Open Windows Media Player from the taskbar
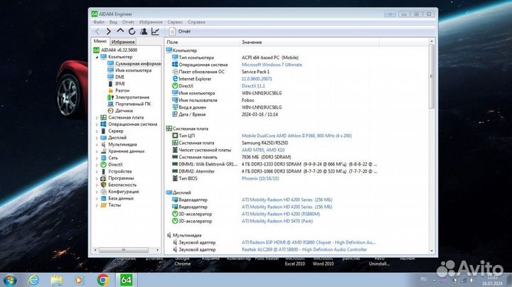The image size is (512, 287). [79, 280]
